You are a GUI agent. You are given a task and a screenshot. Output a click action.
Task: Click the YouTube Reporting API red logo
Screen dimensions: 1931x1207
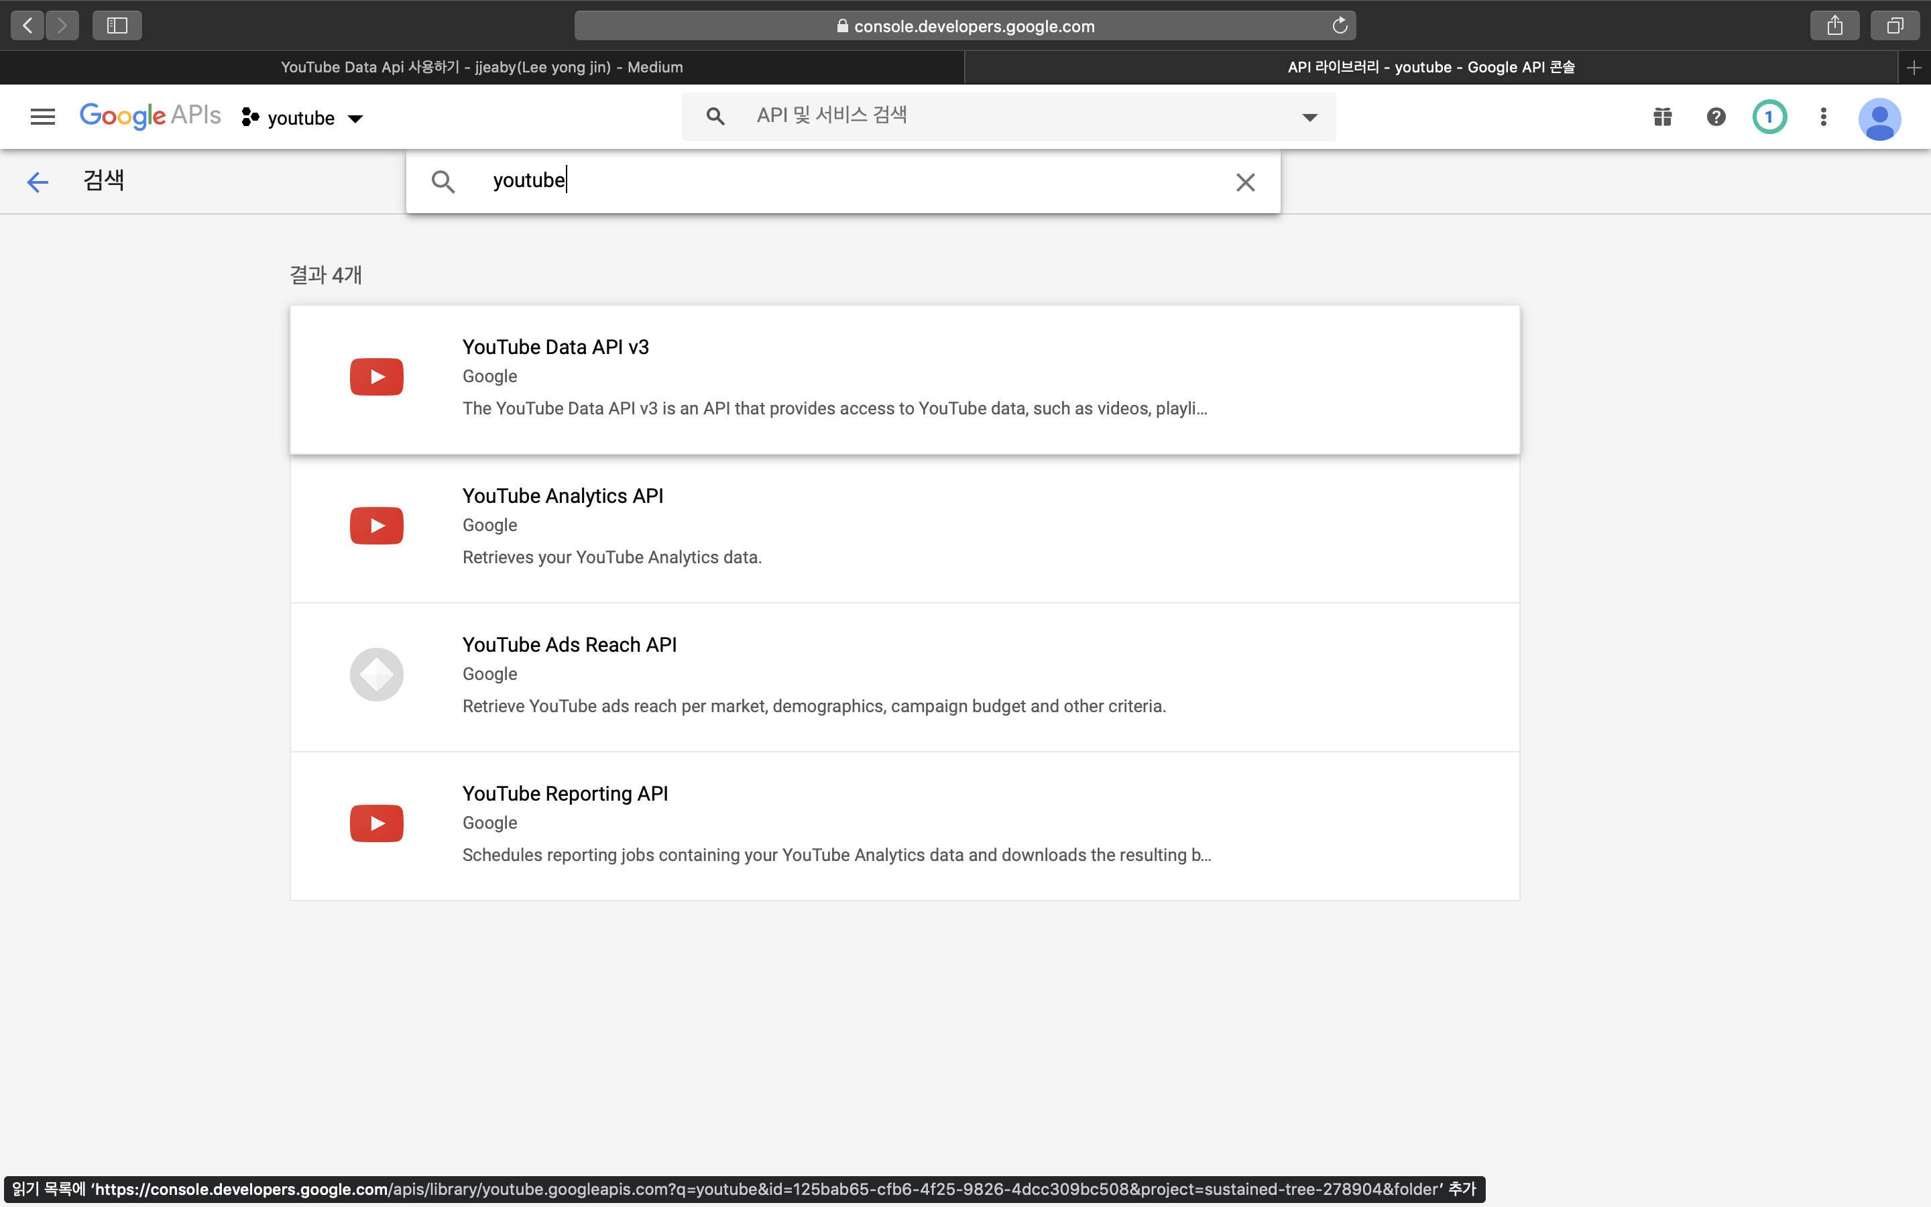point(377,823)
